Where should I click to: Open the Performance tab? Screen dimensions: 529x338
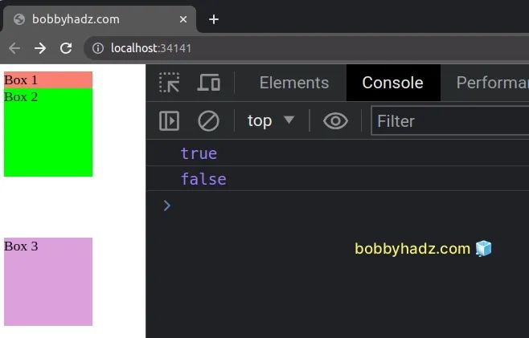492,83
